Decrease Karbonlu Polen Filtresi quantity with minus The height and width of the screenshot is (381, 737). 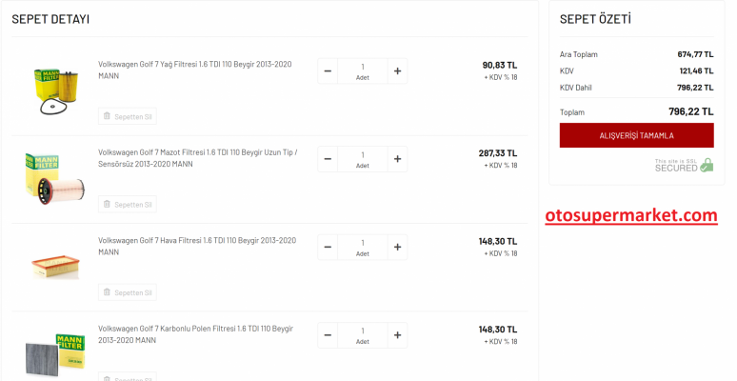(328, 335)
